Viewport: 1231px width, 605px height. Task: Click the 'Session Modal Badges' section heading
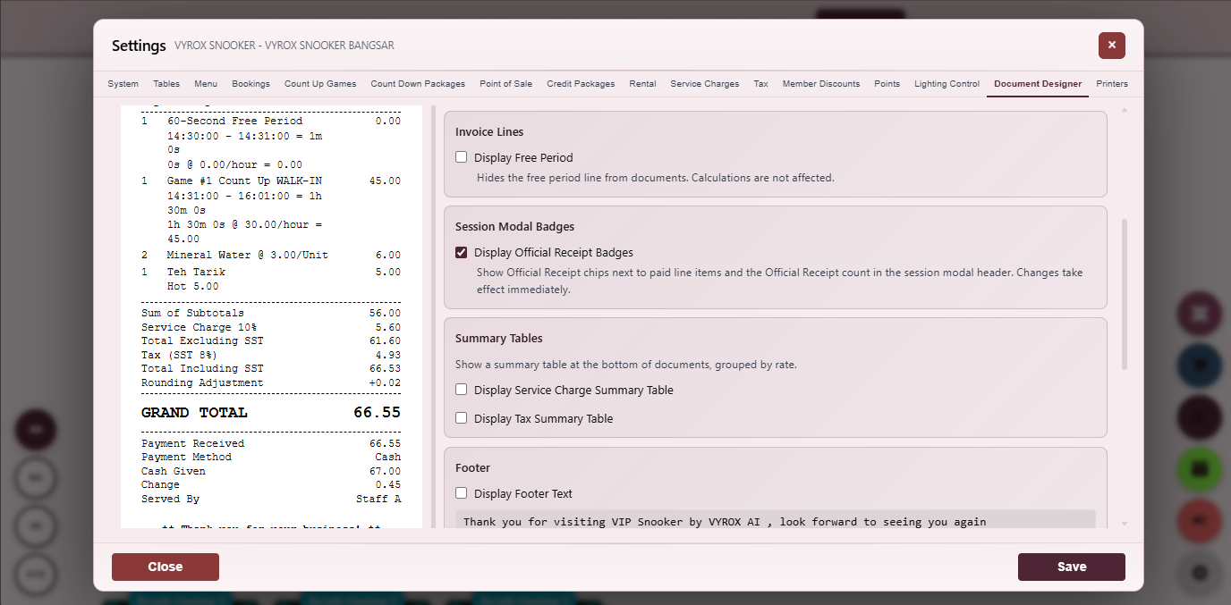[514, 226]
